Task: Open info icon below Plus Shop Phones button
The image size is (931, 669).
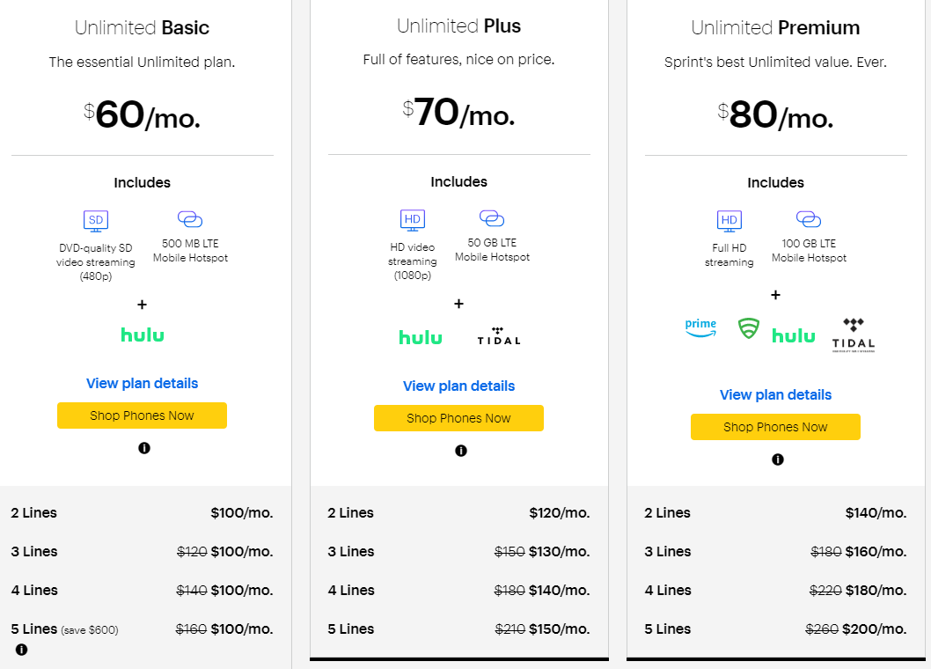Action: click(x=460, y=451)
